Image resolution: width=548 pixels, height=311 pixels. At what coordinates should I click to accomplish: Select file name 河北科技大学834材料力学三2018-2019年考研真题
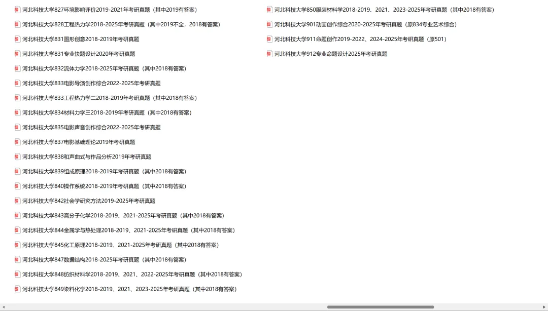107,112
